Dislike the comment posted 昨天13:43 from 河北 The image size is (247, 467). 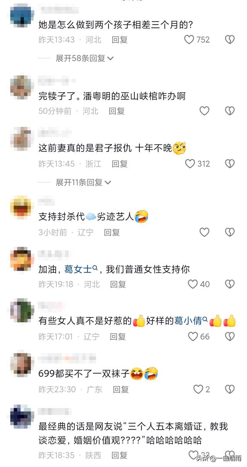[x=230, y=39]
